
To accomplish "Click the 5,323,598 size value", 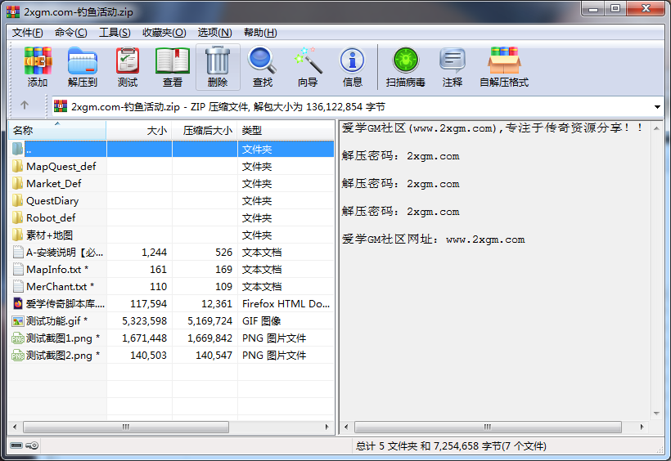I will (x=144, y=321).
